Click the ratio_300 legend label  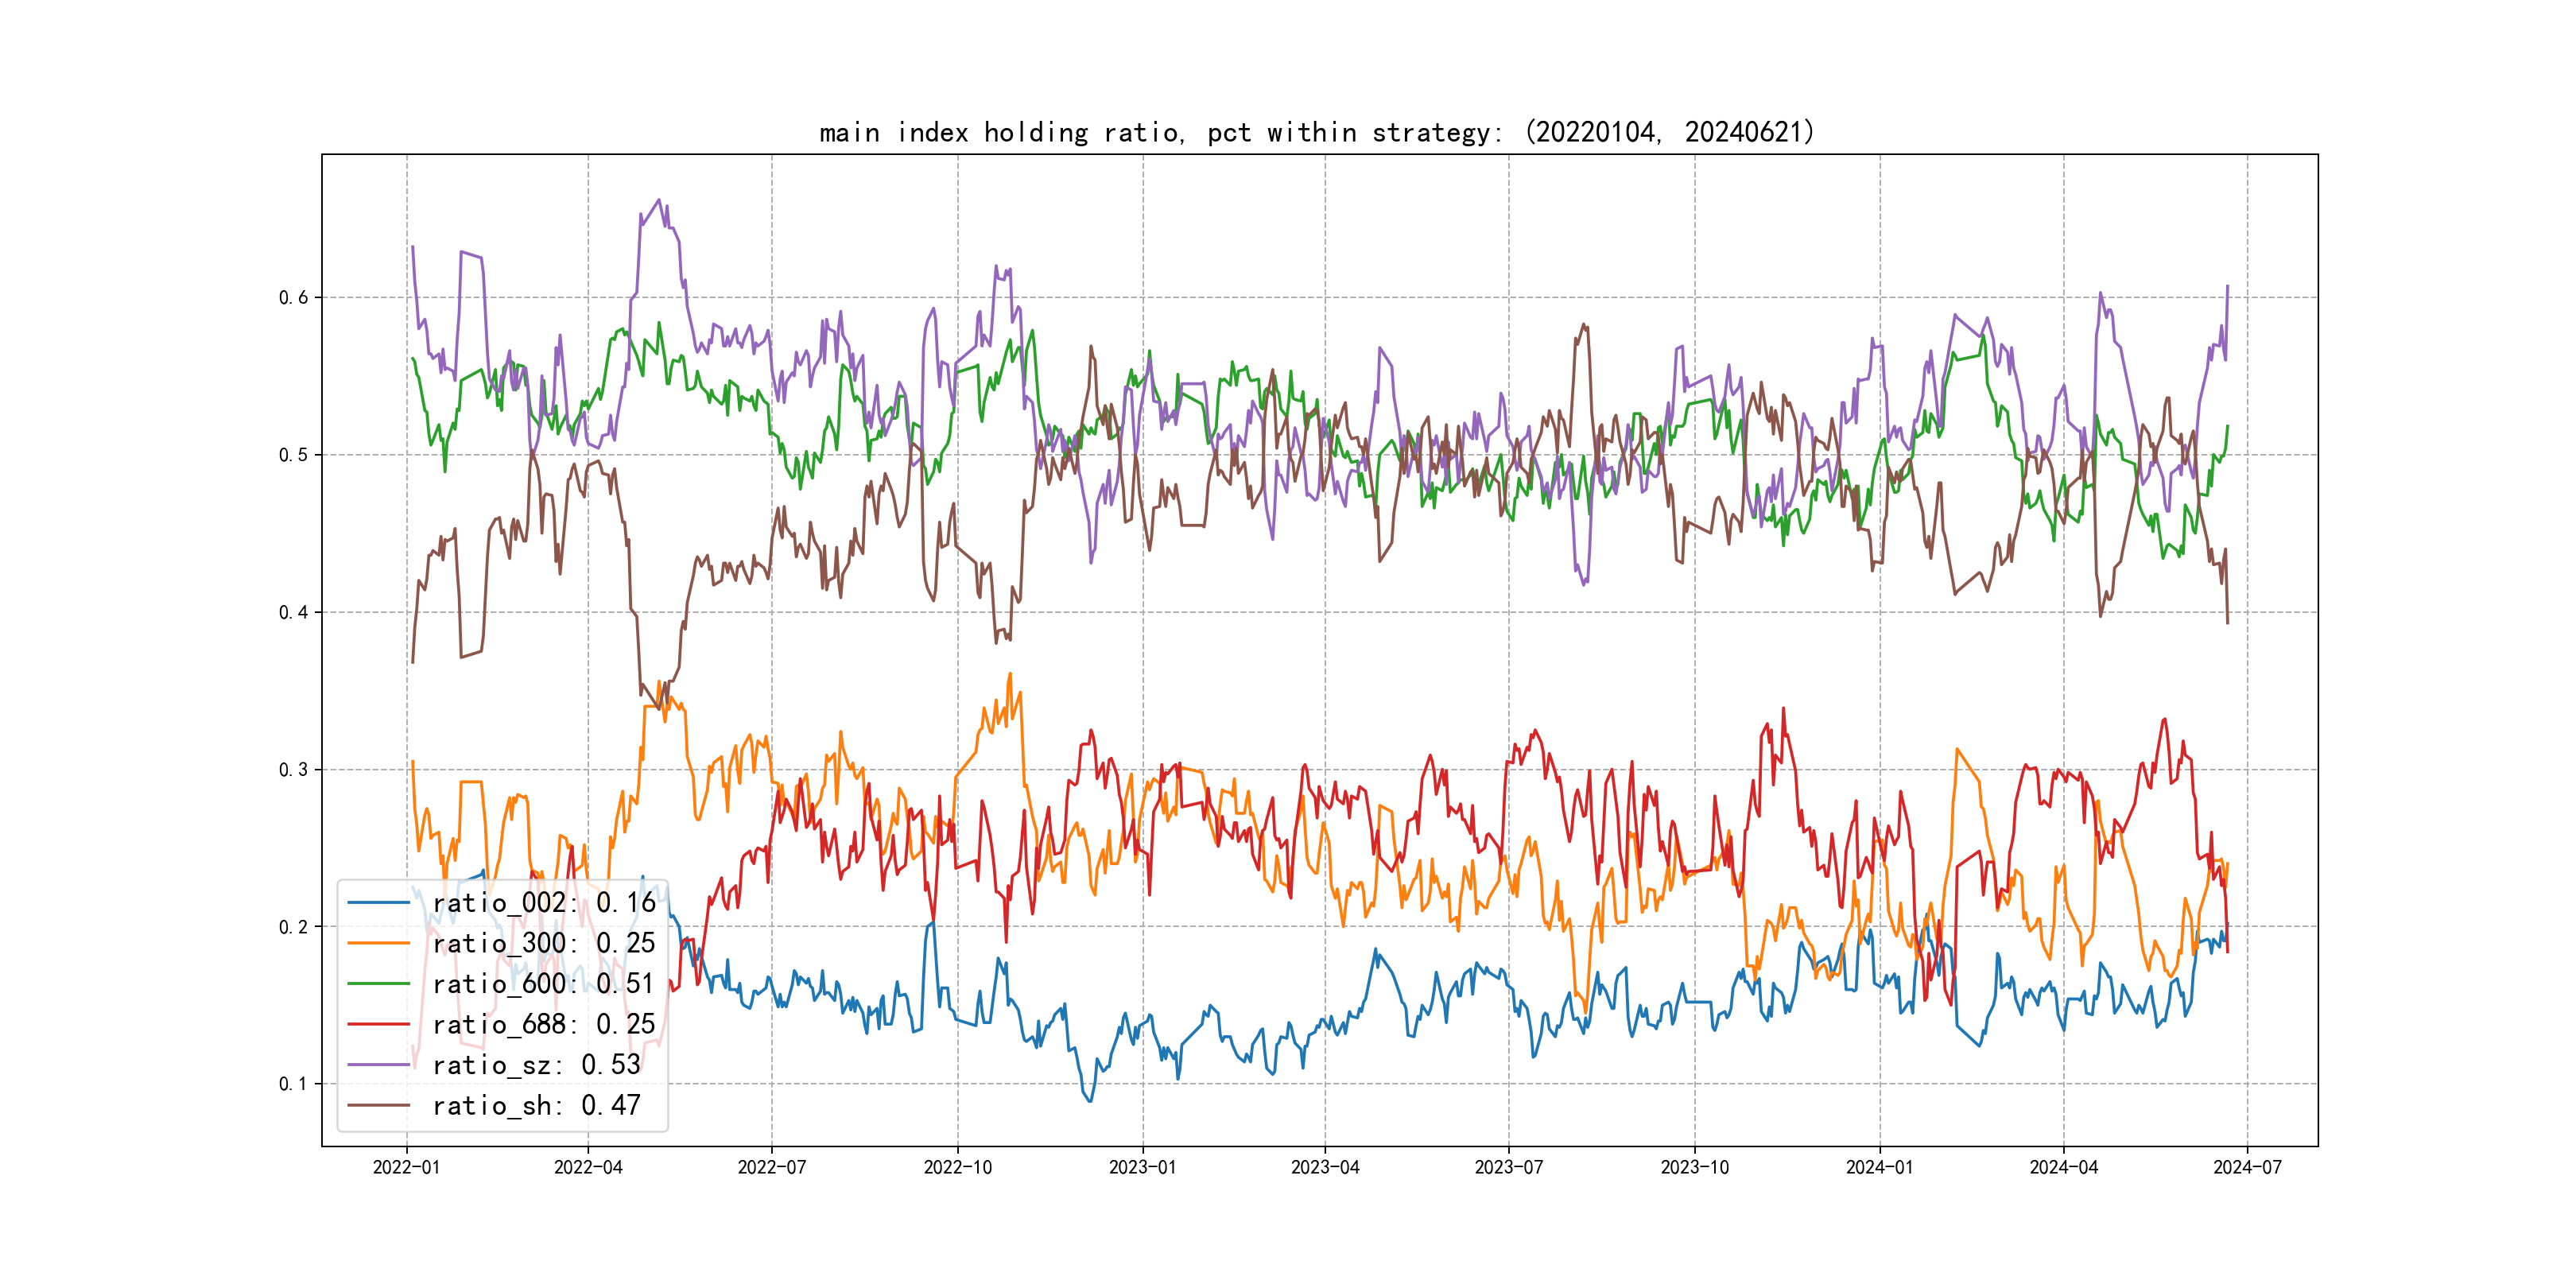543,944
